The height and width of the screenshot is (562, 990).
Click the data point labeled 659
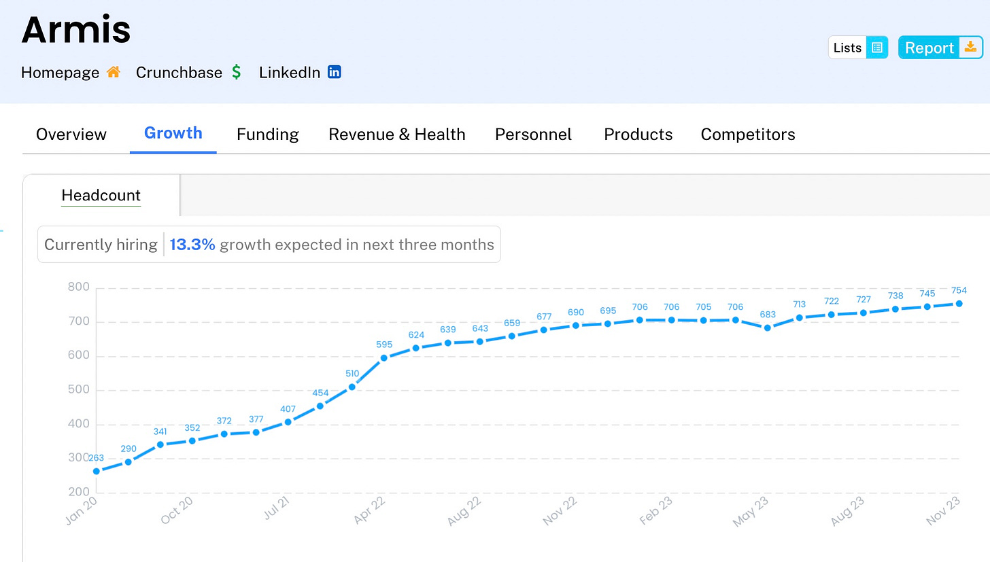click(512, 336)
